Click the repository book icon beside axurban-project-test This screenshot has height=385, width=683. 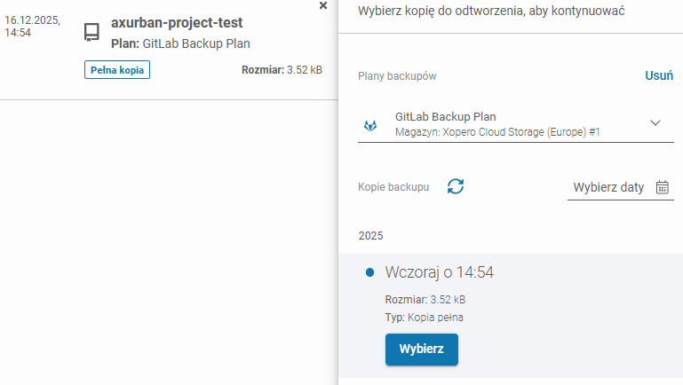coord(91,33)
